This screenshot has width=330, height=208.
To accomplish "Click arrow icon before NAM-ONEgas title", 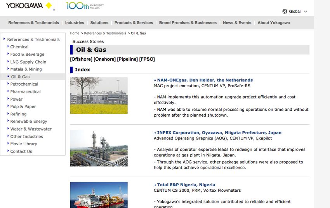I will [155, 81].
